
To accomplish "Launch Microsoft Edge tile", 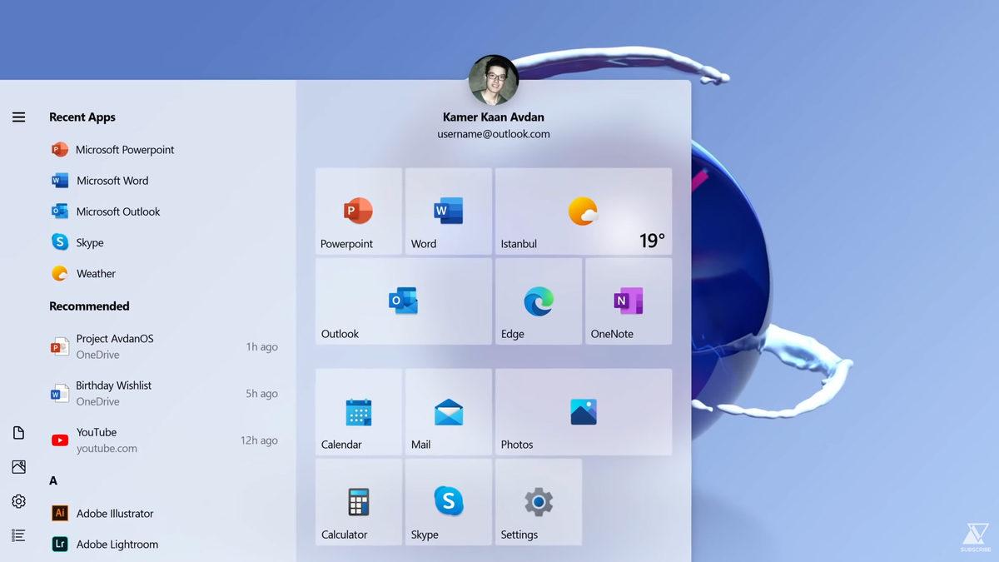I will [x=538, y=301].
